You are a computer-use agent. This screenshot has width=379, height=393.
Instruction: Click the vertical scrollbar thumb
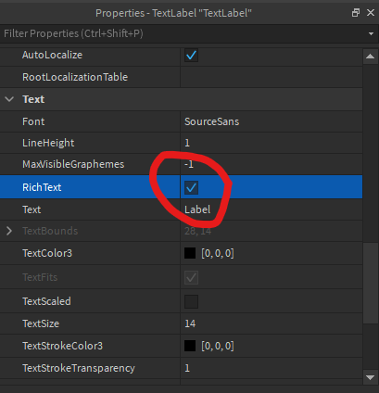click(370, 283)
